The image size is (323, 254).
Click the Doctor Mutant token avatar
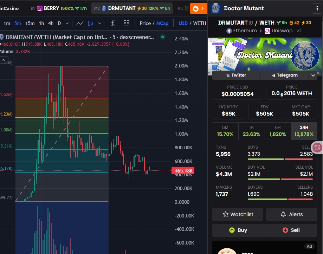click(x=215, y=8)
